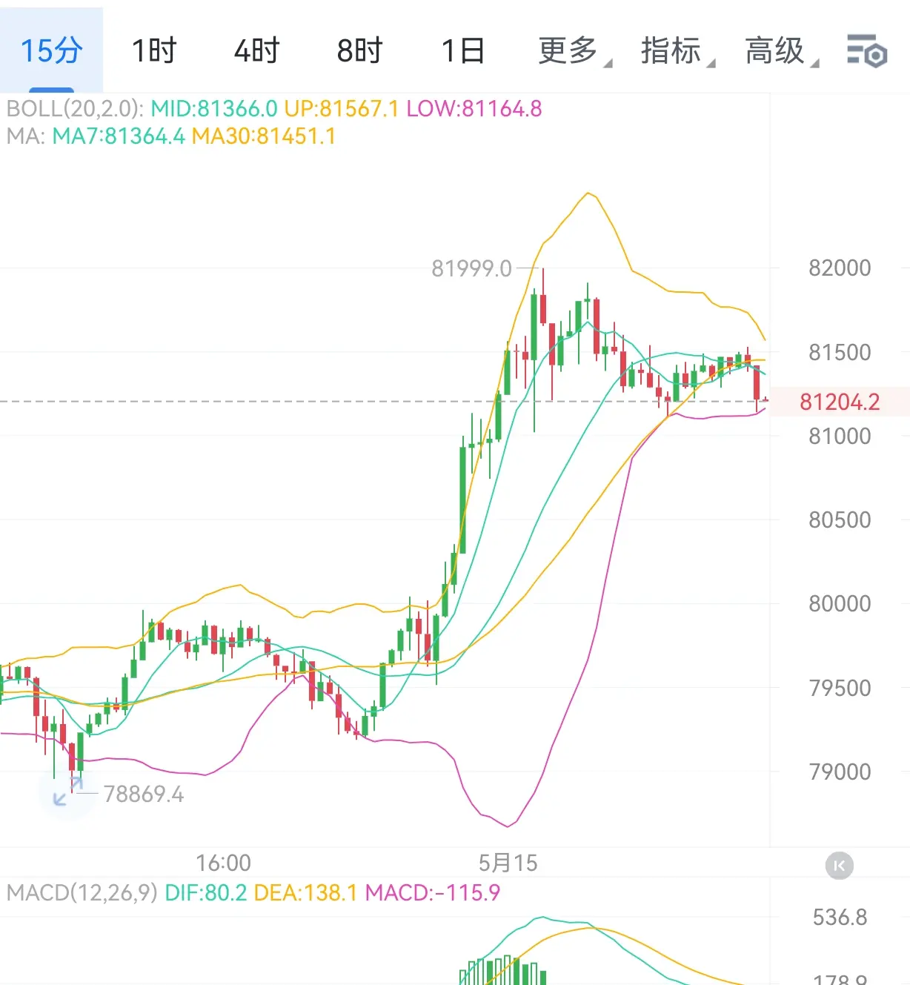
Task: Switch to the 1日 timeframe
Action: [x=462, y=51]
